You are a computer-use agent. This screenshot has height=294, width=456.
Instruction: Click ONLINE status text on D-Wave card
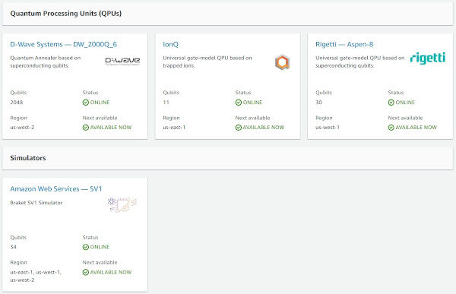[x=100, y=103]
